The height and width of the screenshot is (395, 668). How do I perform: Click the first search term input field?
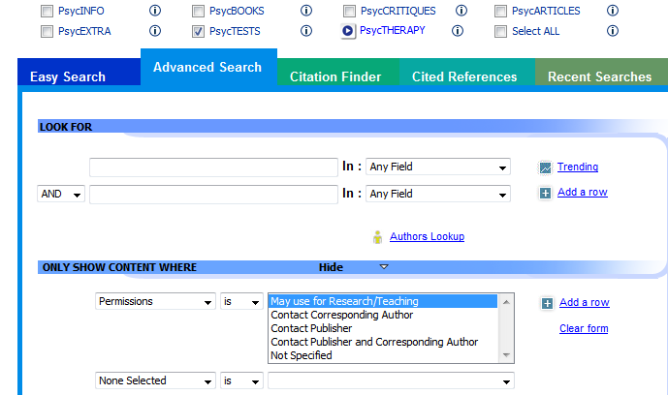[x=213, y=167]
